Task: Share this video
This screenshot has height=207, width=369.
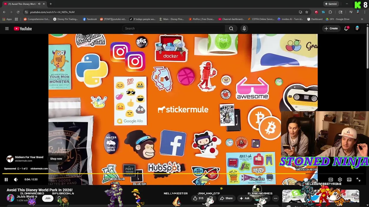Action: (226, 198)
